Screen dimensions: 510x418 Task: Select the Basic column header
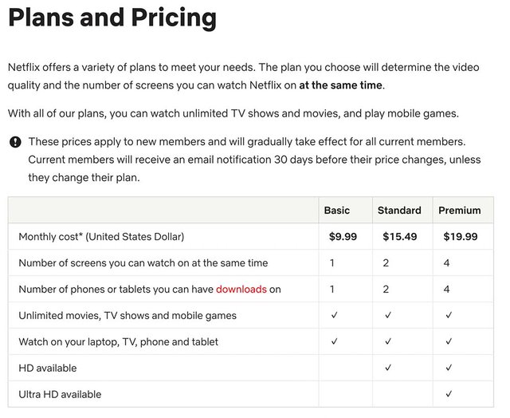point(336,211)
